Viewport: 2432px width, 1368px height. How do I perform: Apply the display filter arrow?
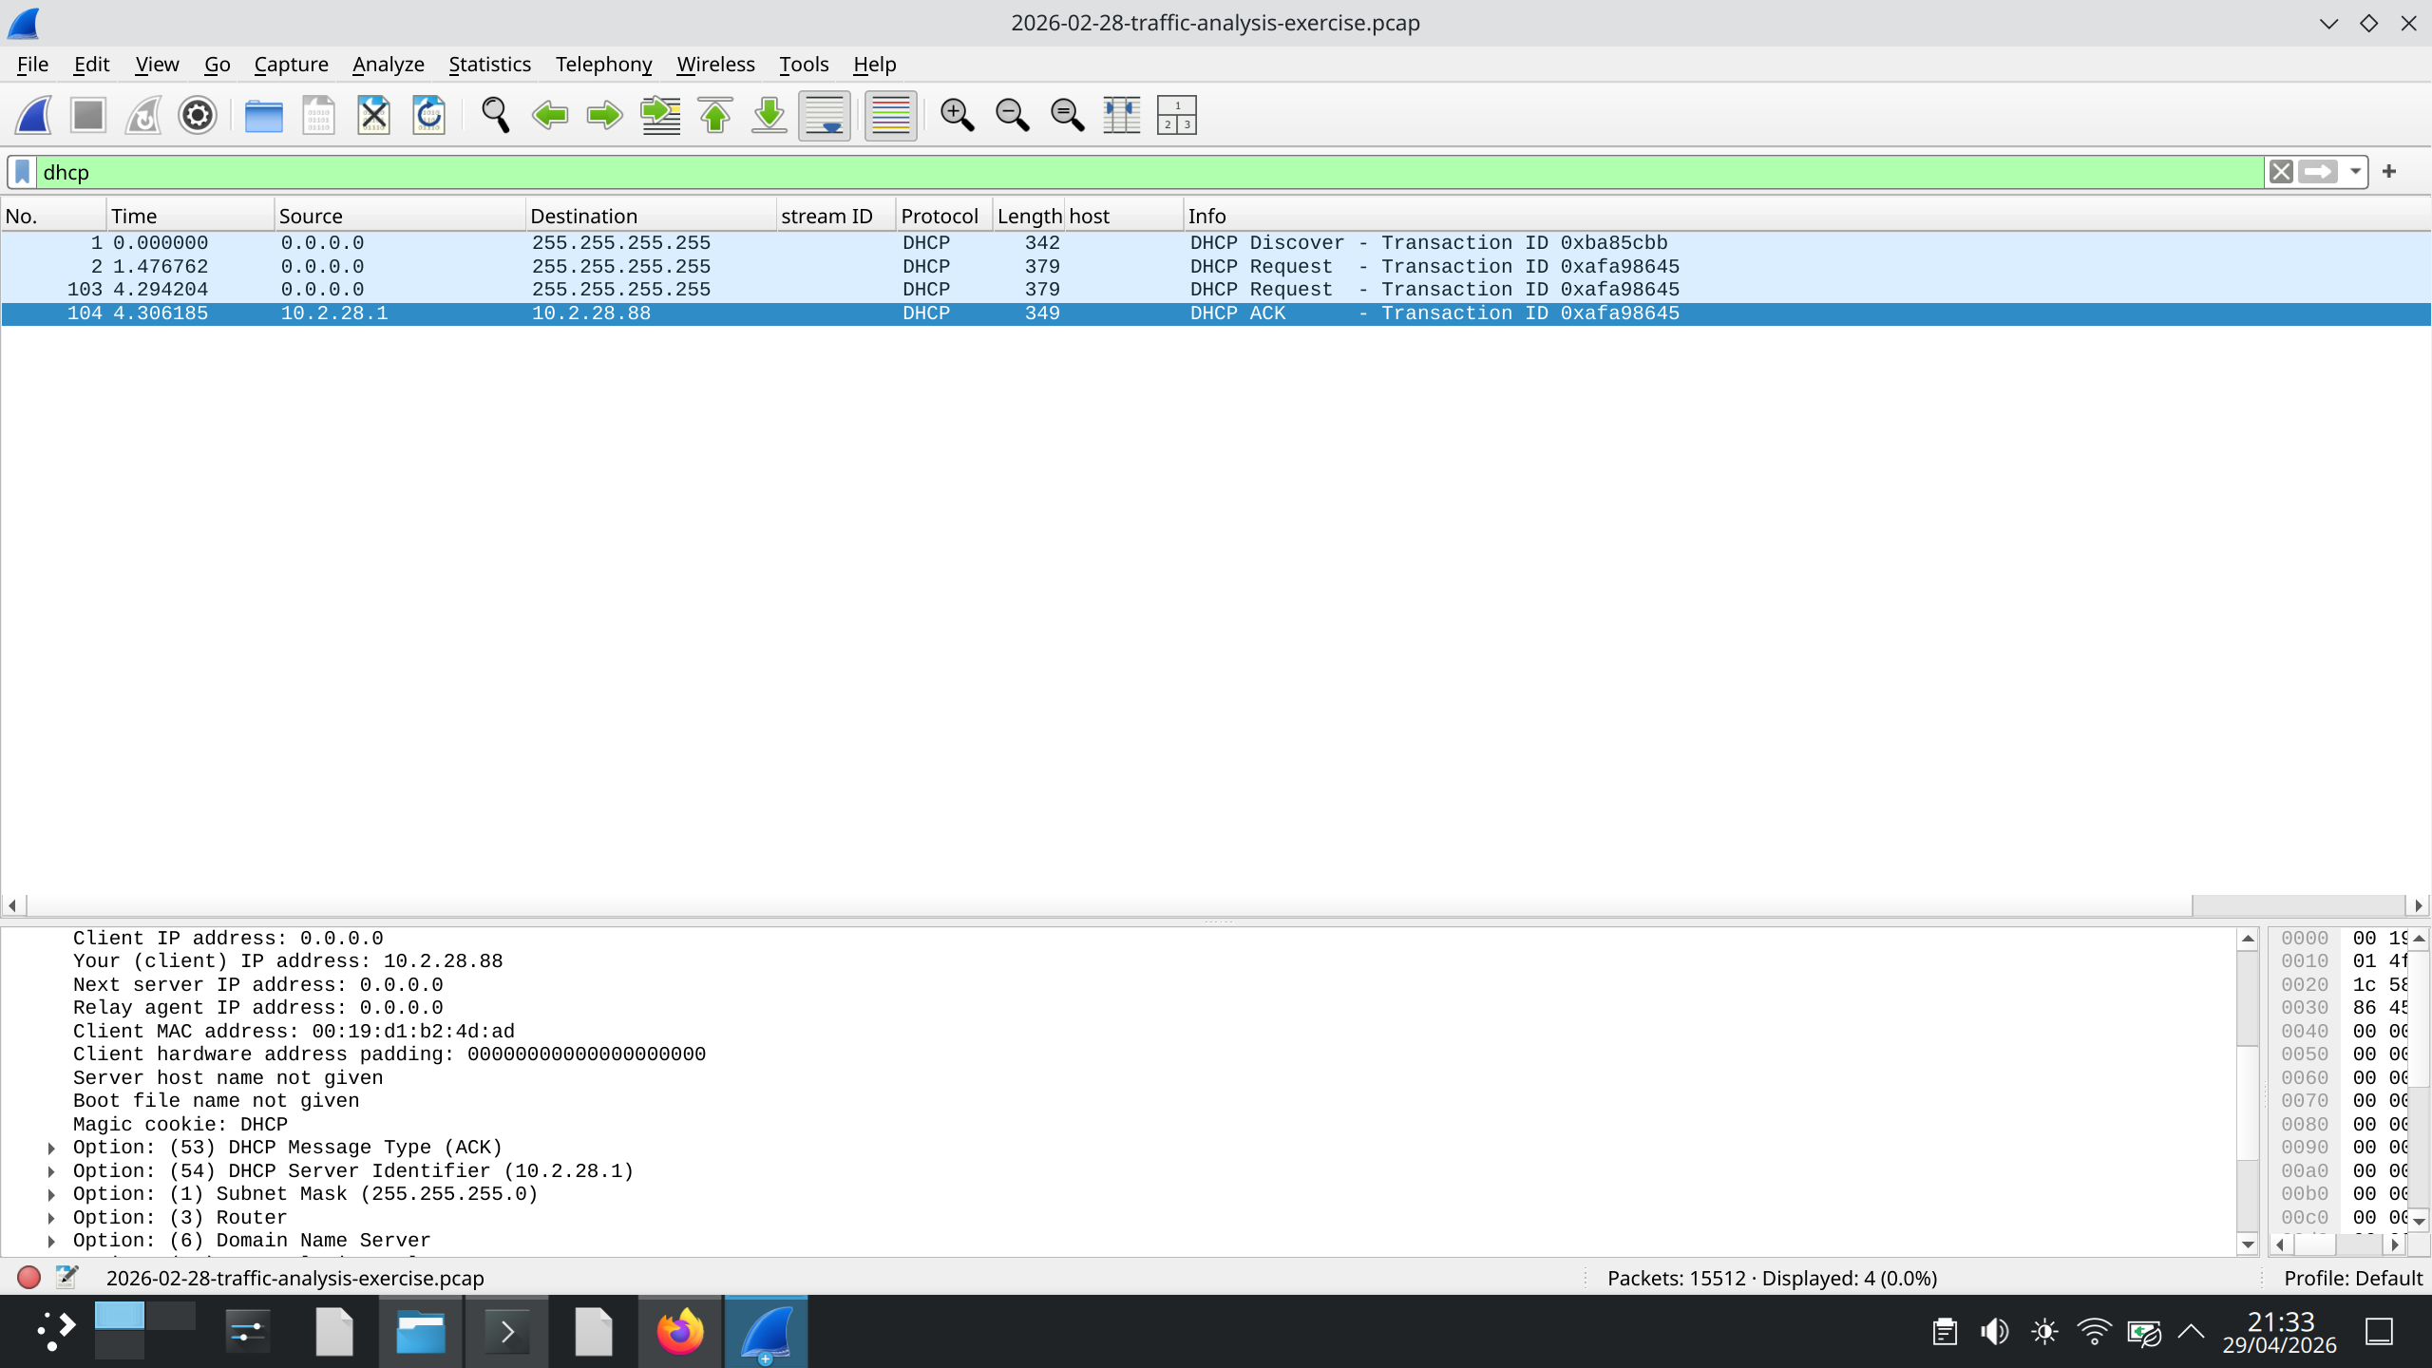pyautogui.click(x=2318, y=172)
